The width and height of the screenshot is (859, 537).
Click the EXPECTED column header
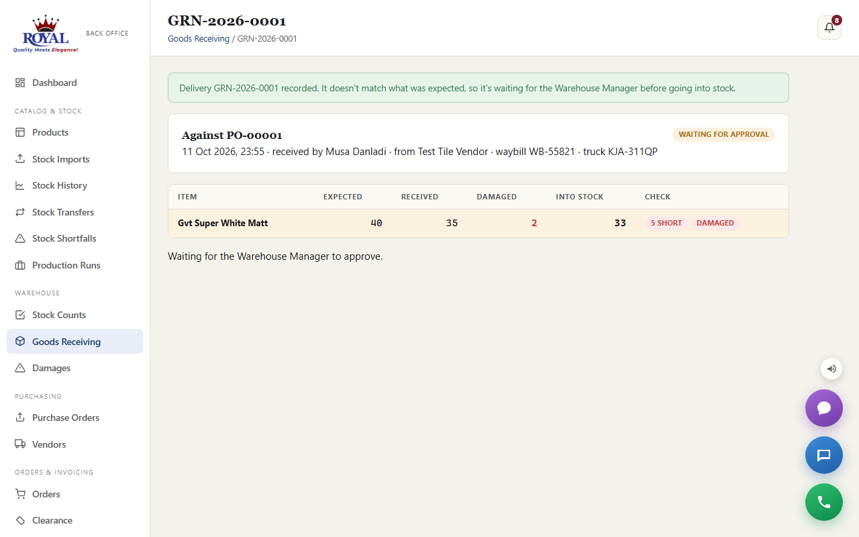coord(343,197)
